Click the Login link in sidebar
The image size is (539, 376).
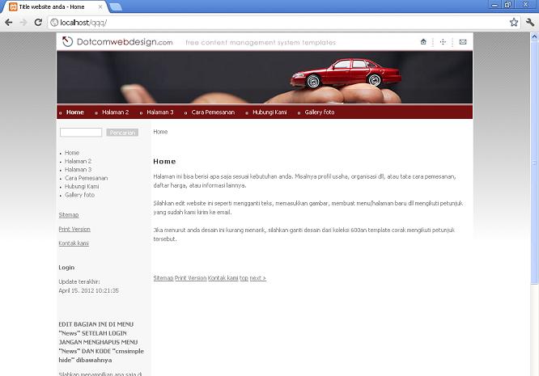click(x=66, y=268)
